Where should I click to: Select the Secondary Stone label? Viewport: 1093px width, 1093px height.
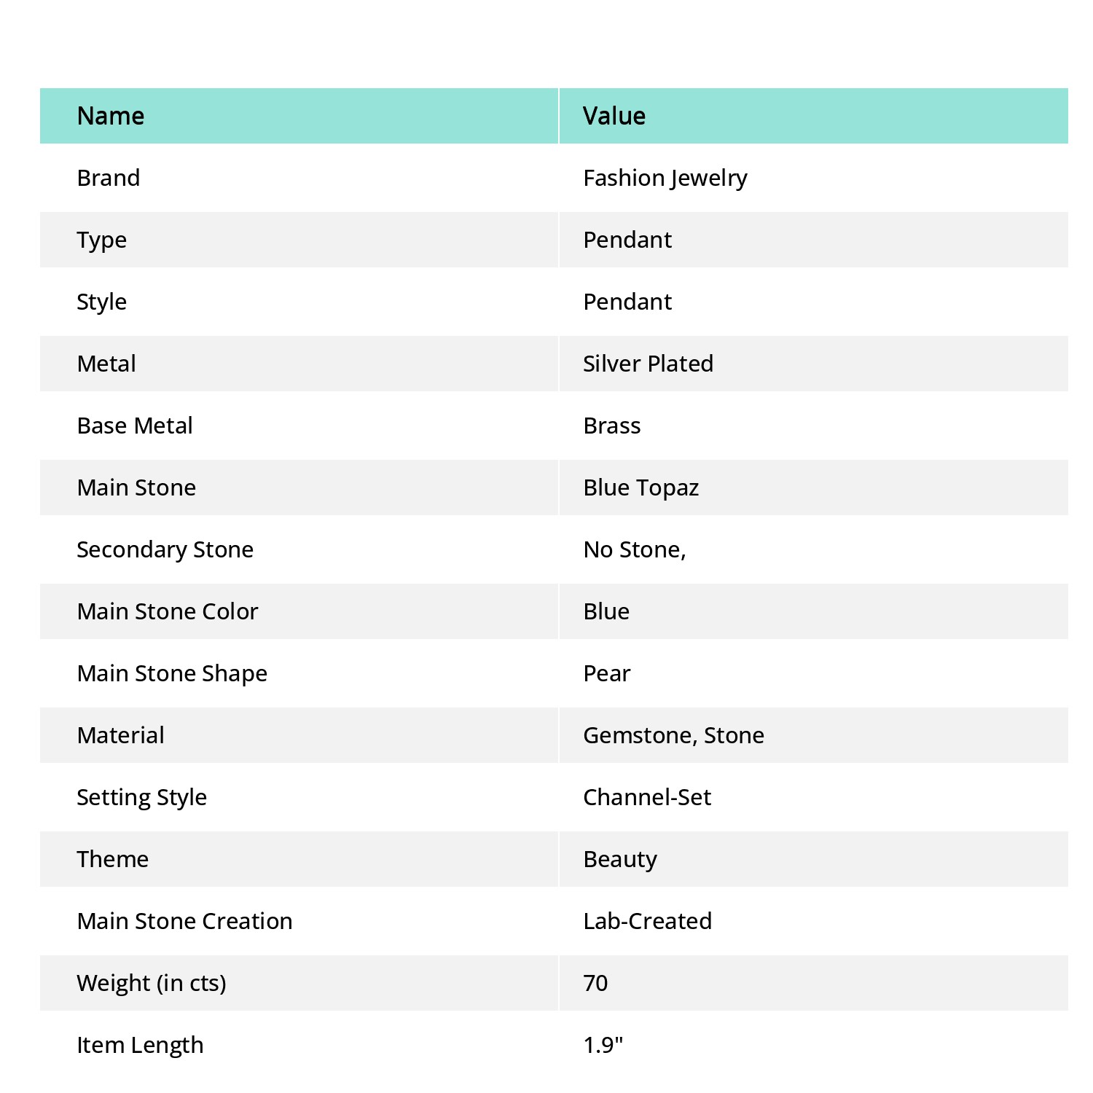pos(165,550)
